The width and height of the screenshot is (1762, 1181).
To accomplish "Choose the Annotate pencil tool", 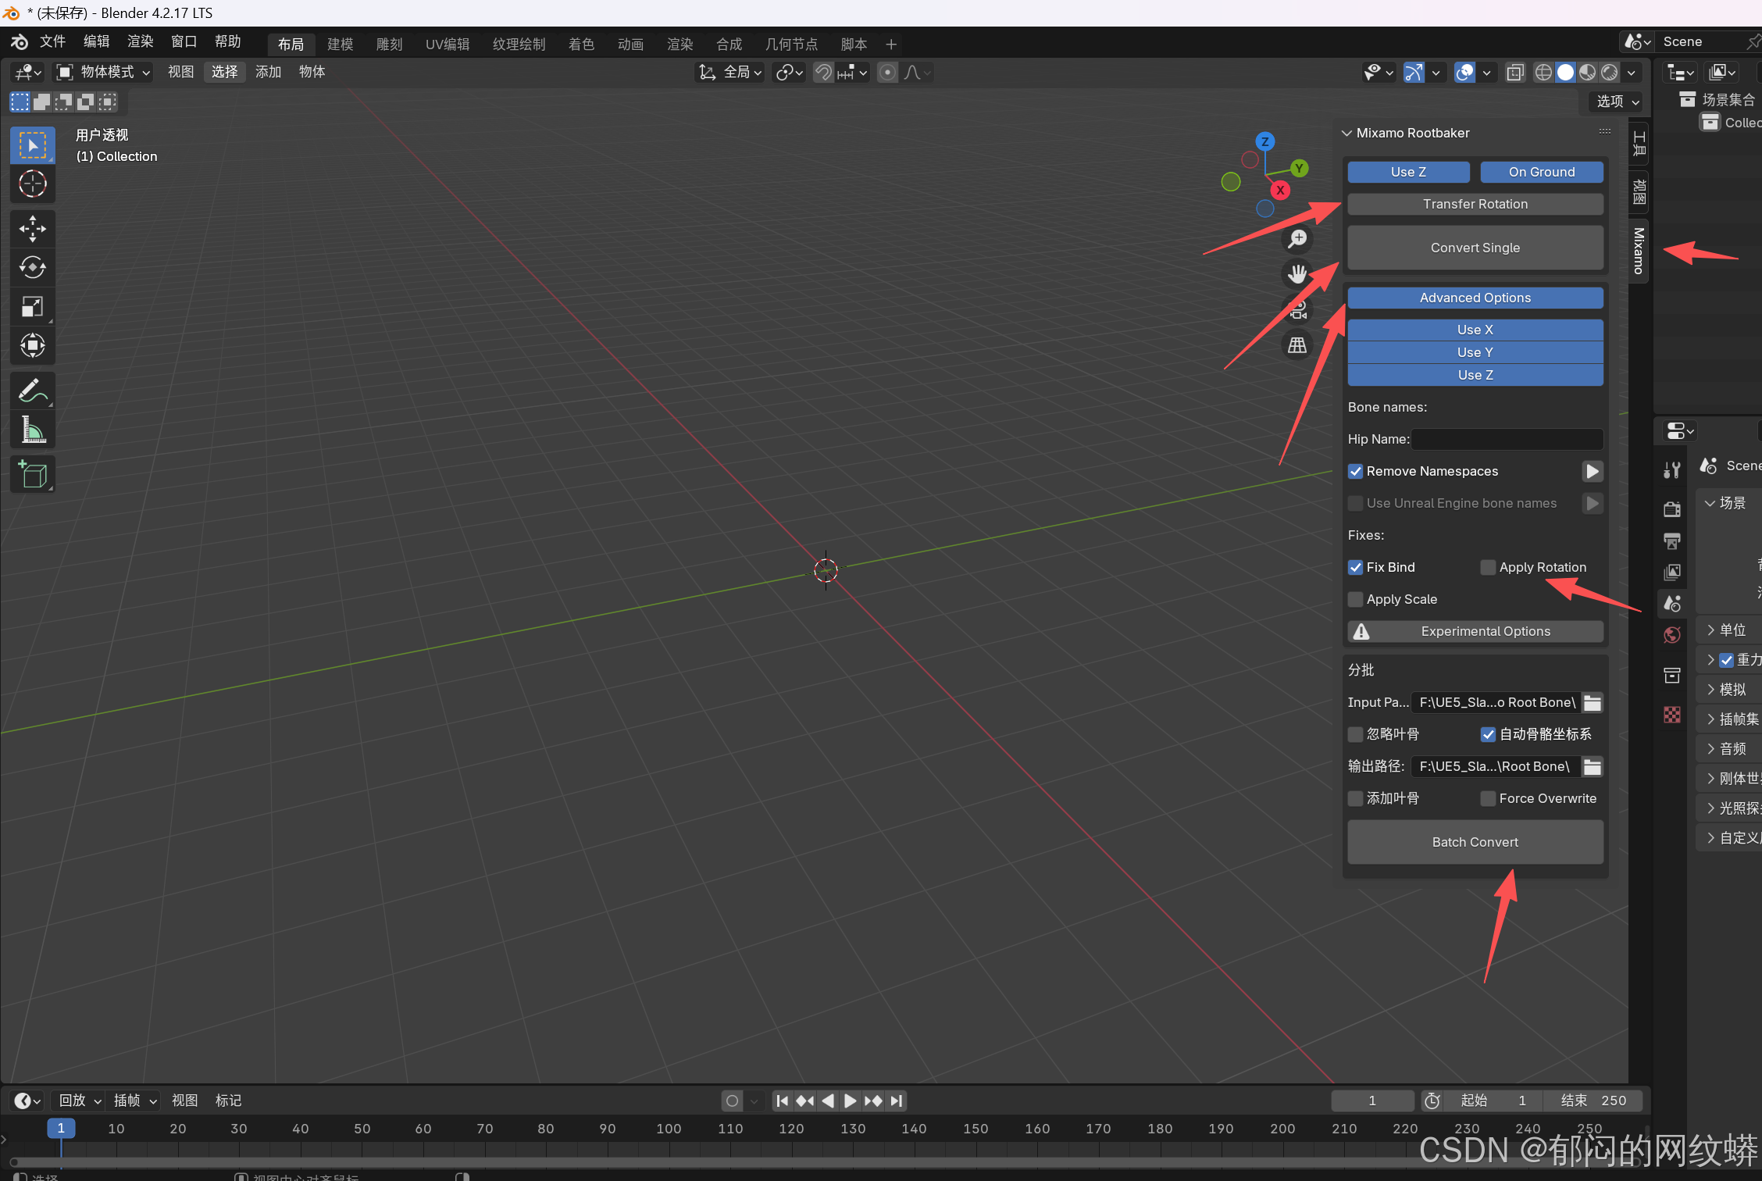I will point(32,390).
